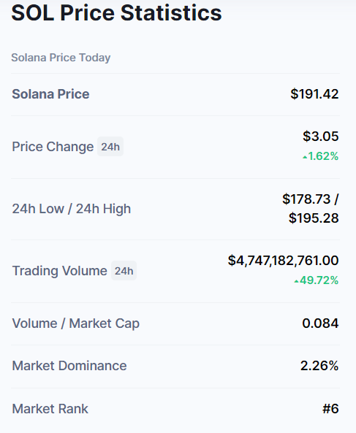The height and width of the screenshot is (433, 356).
Task: Click the 2.26% dominance value
Action: (x=319, y=366)
